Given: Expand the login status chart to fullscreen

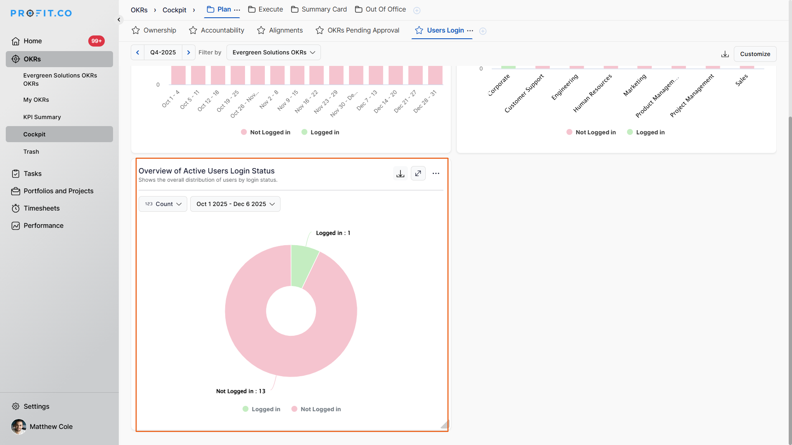Looking at the screenshot, I should [x=418, y=173].
